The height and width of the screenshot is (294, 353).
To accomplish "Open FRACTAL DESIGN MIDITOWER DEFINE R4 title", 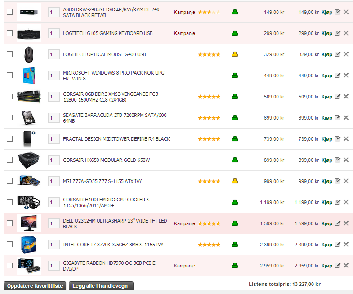I will click(x=116, y=139).
